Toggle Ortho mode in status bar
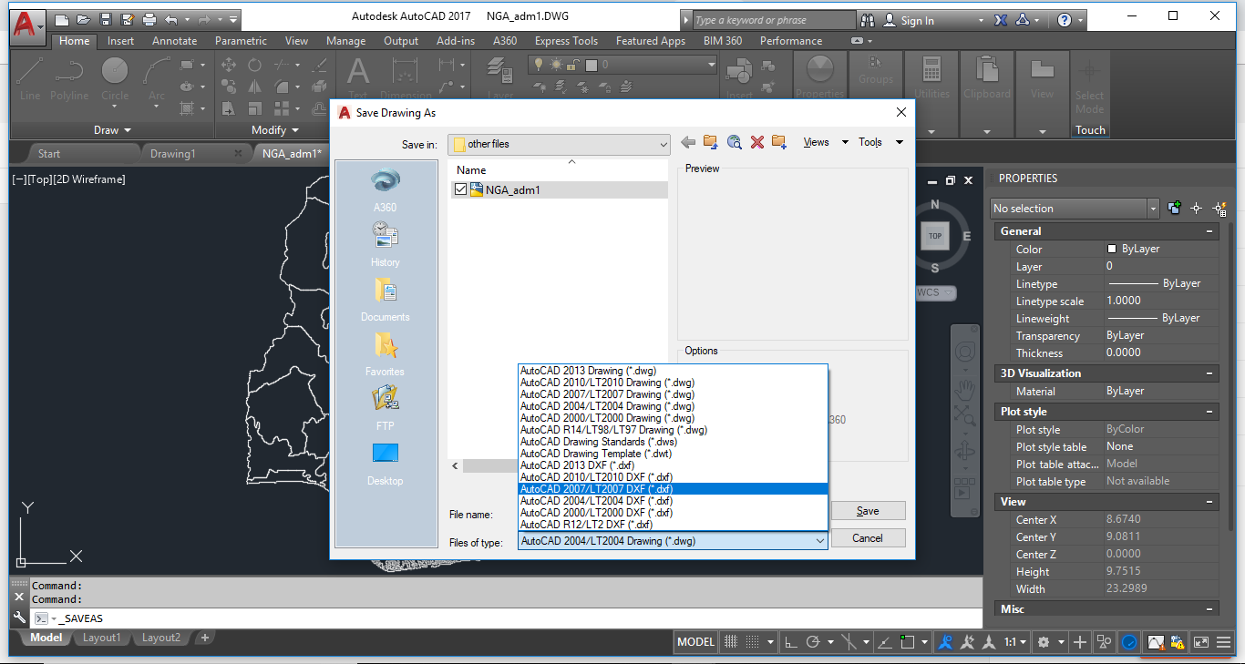The image size is (1245, 664). coord(789,641)
